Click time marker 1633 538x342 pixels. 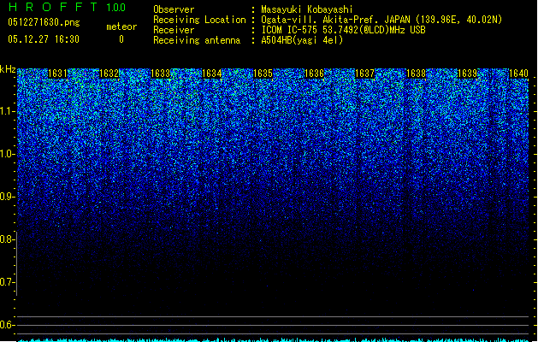click(160, 74)
